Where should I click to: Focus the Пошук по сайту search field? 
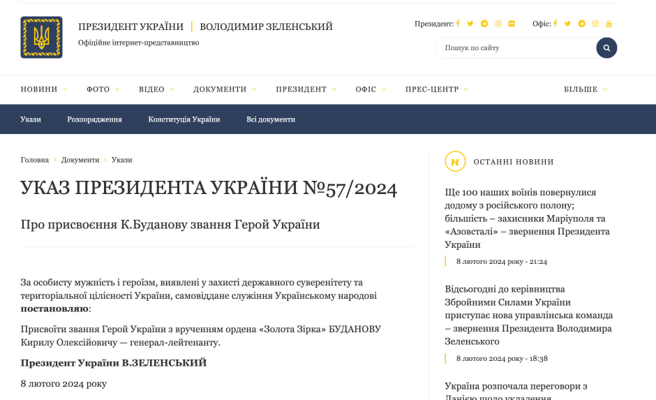point(516,47)
